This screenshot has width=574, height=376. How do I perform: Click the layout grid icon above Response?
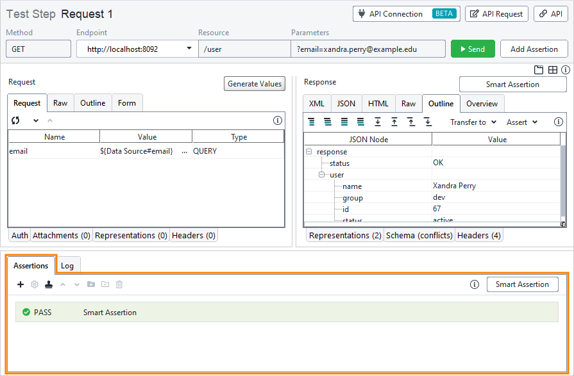pos(553,70)
